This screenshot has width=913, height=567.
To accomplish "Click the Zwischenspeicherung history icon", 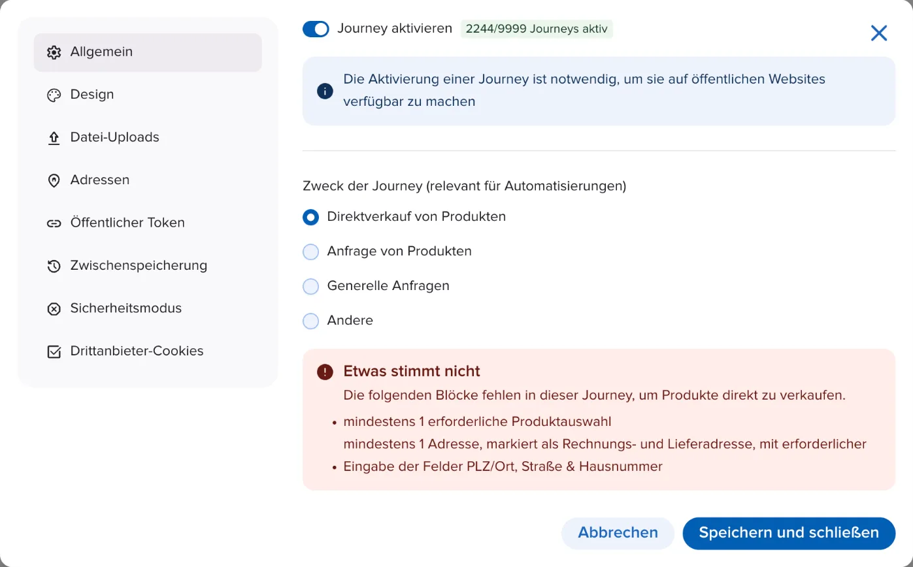I will (x=54, y=267).
